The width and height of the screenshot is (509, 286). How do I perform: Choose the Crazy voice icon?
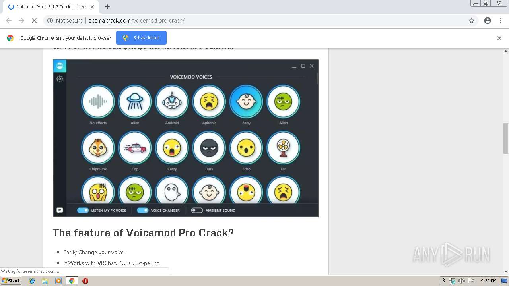click(172, 148)
